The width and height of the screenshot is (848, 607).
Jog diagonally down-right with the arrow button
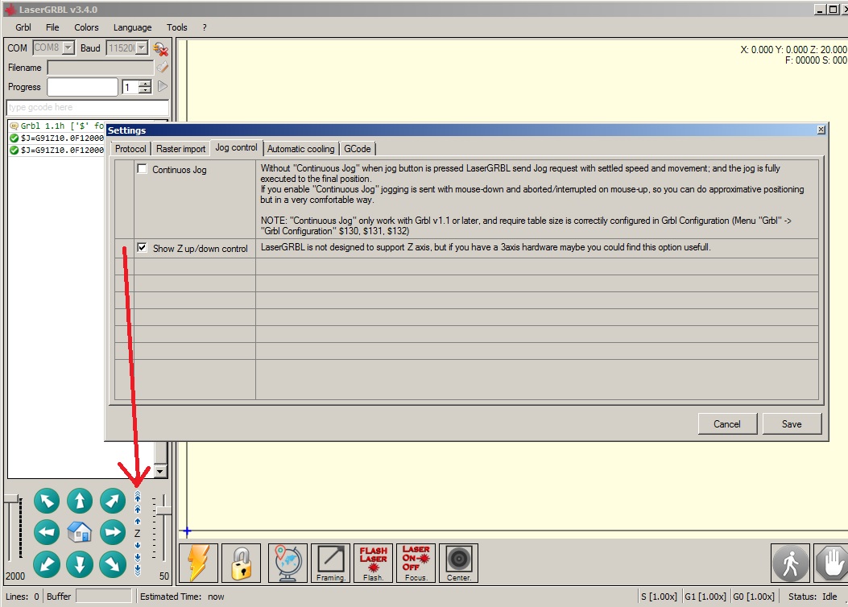coord(113,564)
